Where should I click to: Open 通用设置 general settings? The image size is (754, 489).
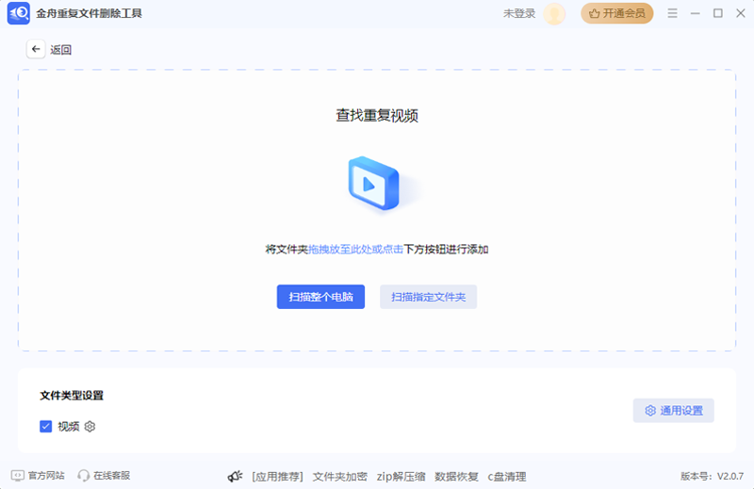pyautogui.click(x=674, y=411)
